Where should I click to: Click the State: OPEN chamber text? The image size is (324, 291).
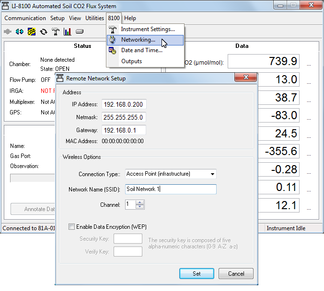[55, 69]
